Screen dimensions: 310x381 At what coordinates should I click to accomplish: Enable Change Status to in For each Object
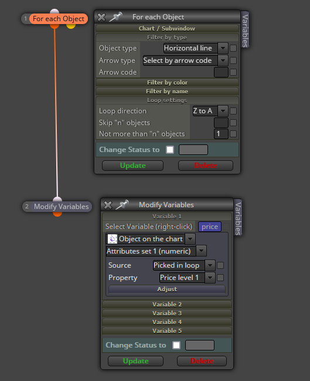[x=170, y=150]
